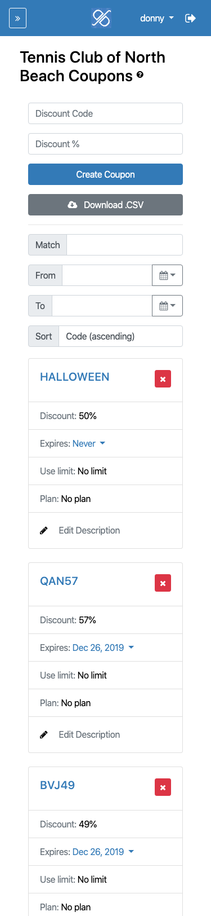Open the From date calendar picker
211x916 pixels.
click(167, 275)
